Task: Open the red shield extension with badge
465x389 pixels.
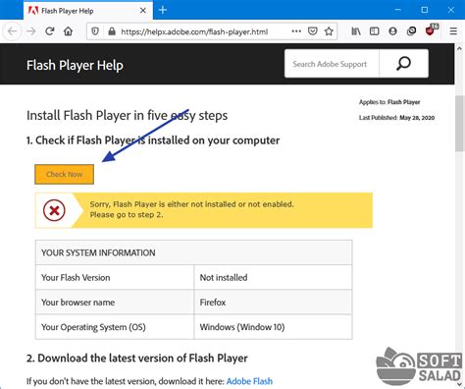Action: click(x=431, y=30)
